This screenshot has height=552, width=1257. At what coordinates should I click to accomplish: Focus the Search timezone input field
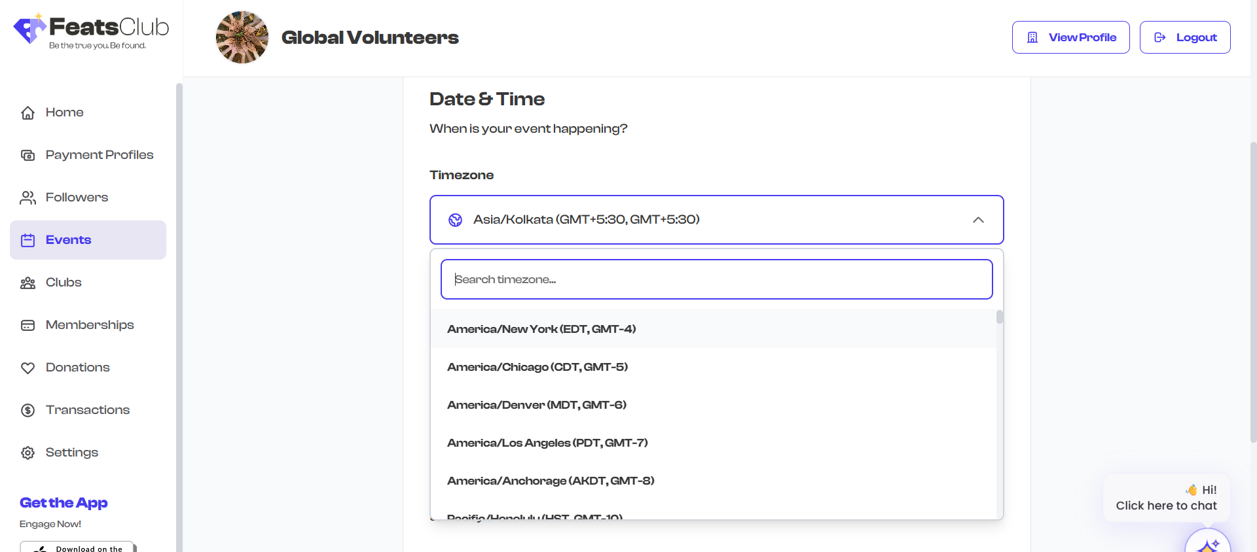click(717, 279)
